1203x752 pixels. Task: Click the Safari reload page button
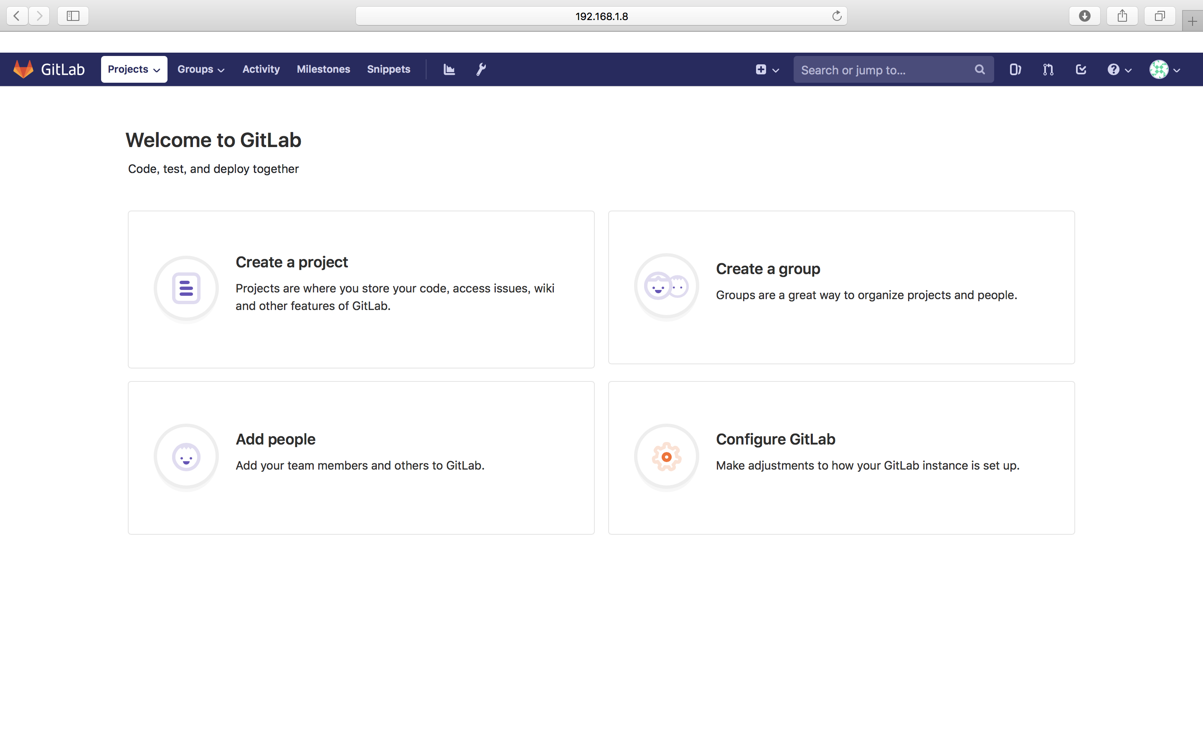click(x=838, y=16)
